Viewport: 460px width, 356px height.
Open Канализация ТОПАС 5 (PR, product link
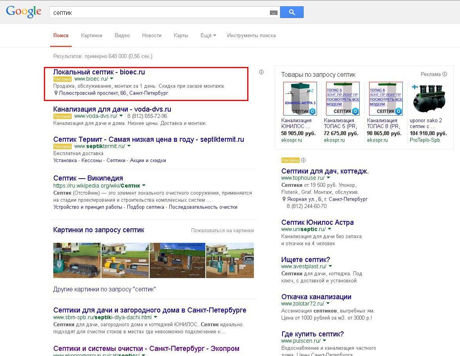[x=340, y=123]
